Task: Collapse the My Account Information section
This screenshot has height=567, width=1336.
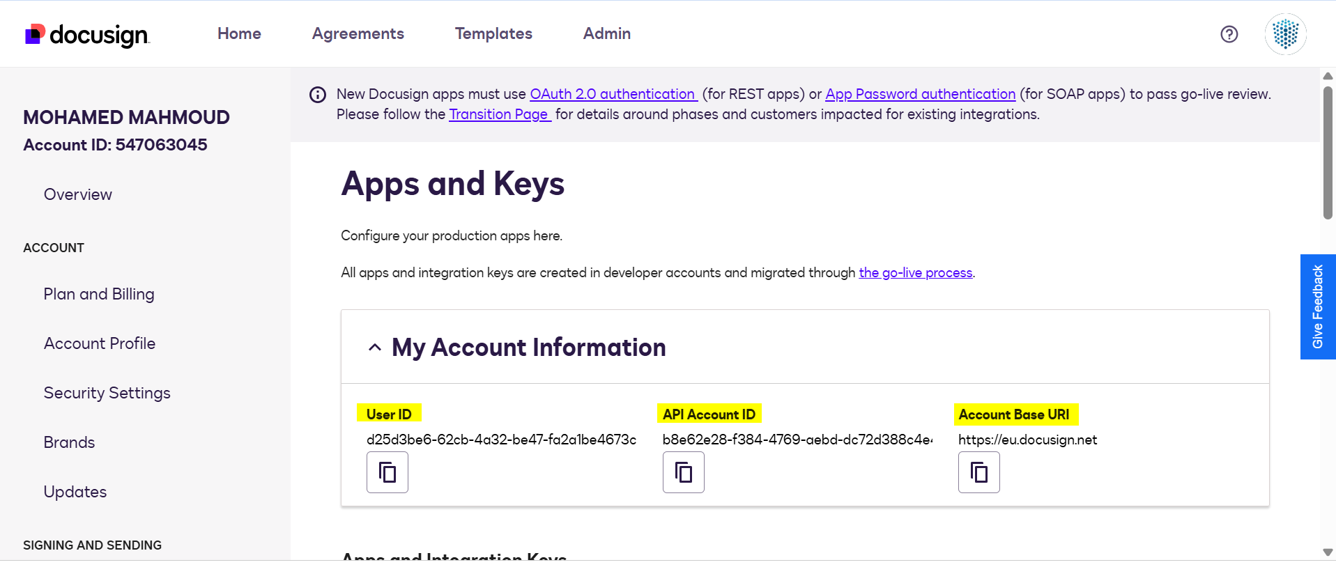Action: pos(375,348)
